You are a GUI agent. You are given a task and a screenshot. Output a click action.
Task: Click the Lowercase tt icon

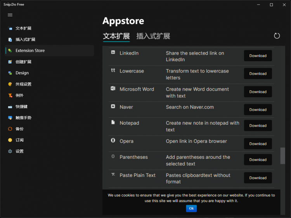[113, 70]
